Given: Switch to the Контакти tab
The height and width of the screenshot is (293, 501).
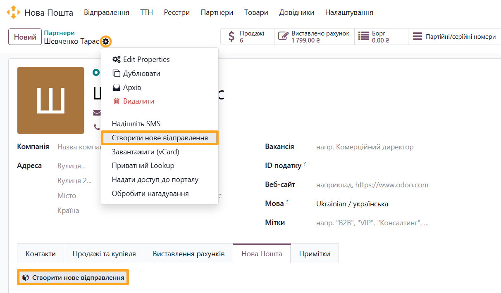Looking at the screenshot, I should click(41, 254).
